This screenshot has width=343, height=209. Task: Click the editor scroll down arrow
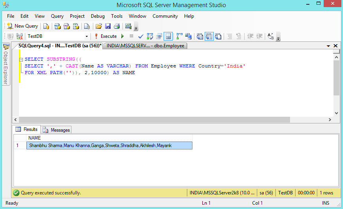[x=336, y=113]
